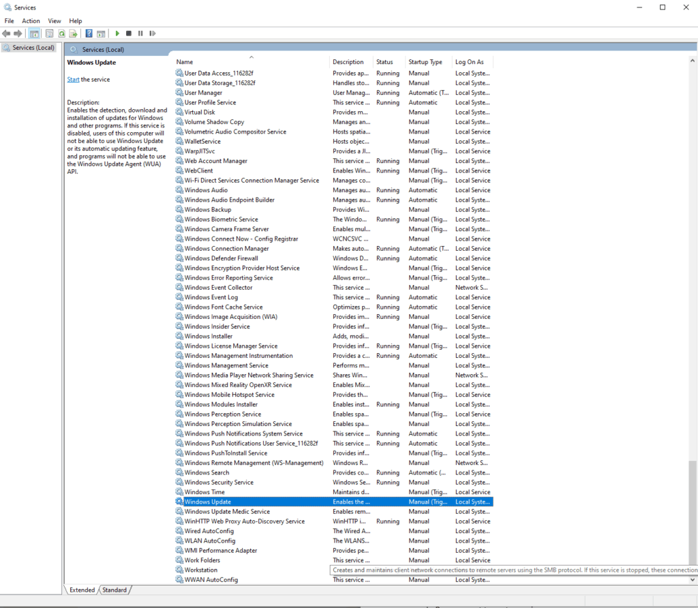Click gear icon of Windows Search row

(x=179, y=472)
